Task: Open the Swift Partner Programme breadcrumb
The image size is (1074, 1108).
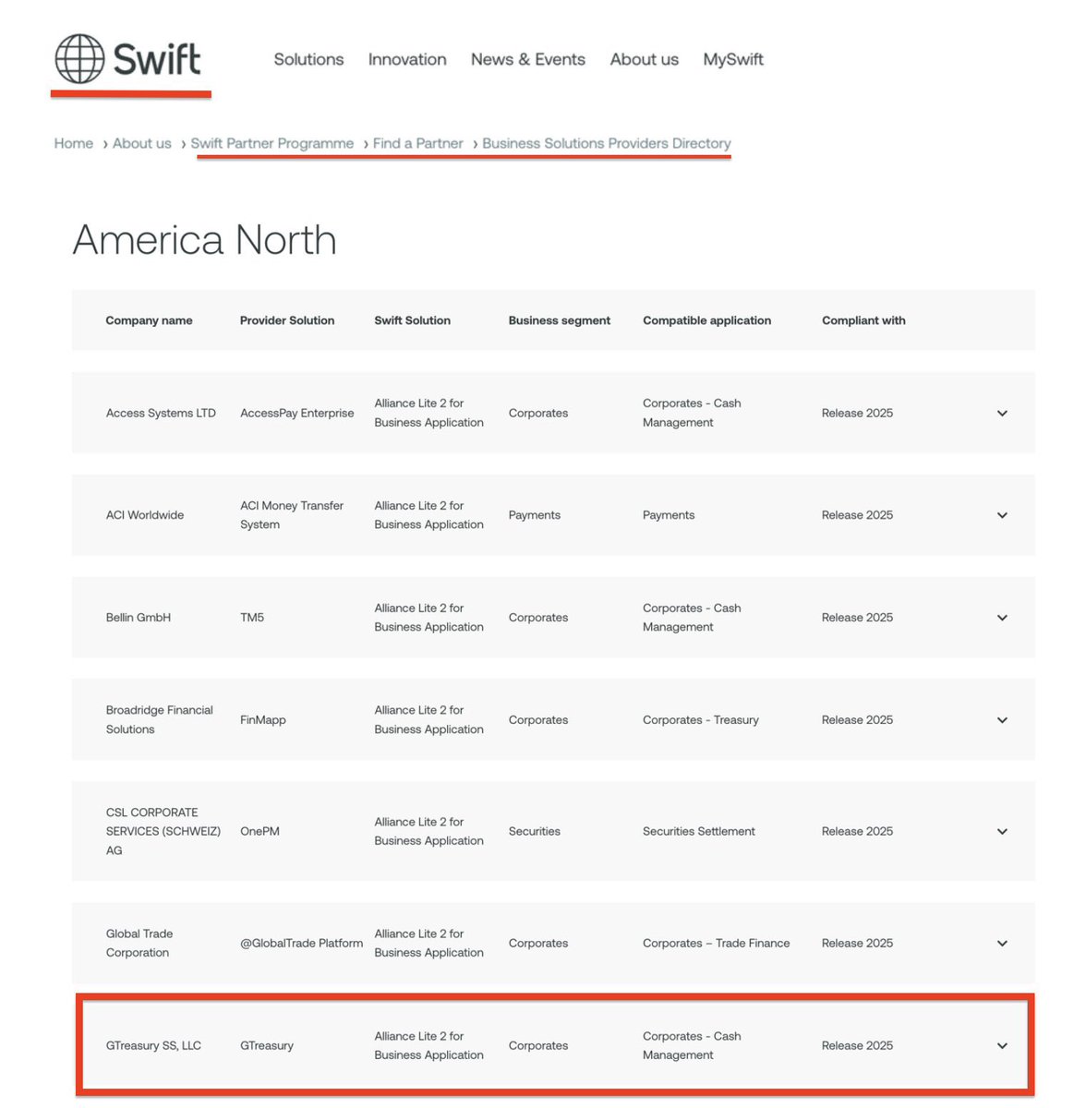Action: [272, 143]
